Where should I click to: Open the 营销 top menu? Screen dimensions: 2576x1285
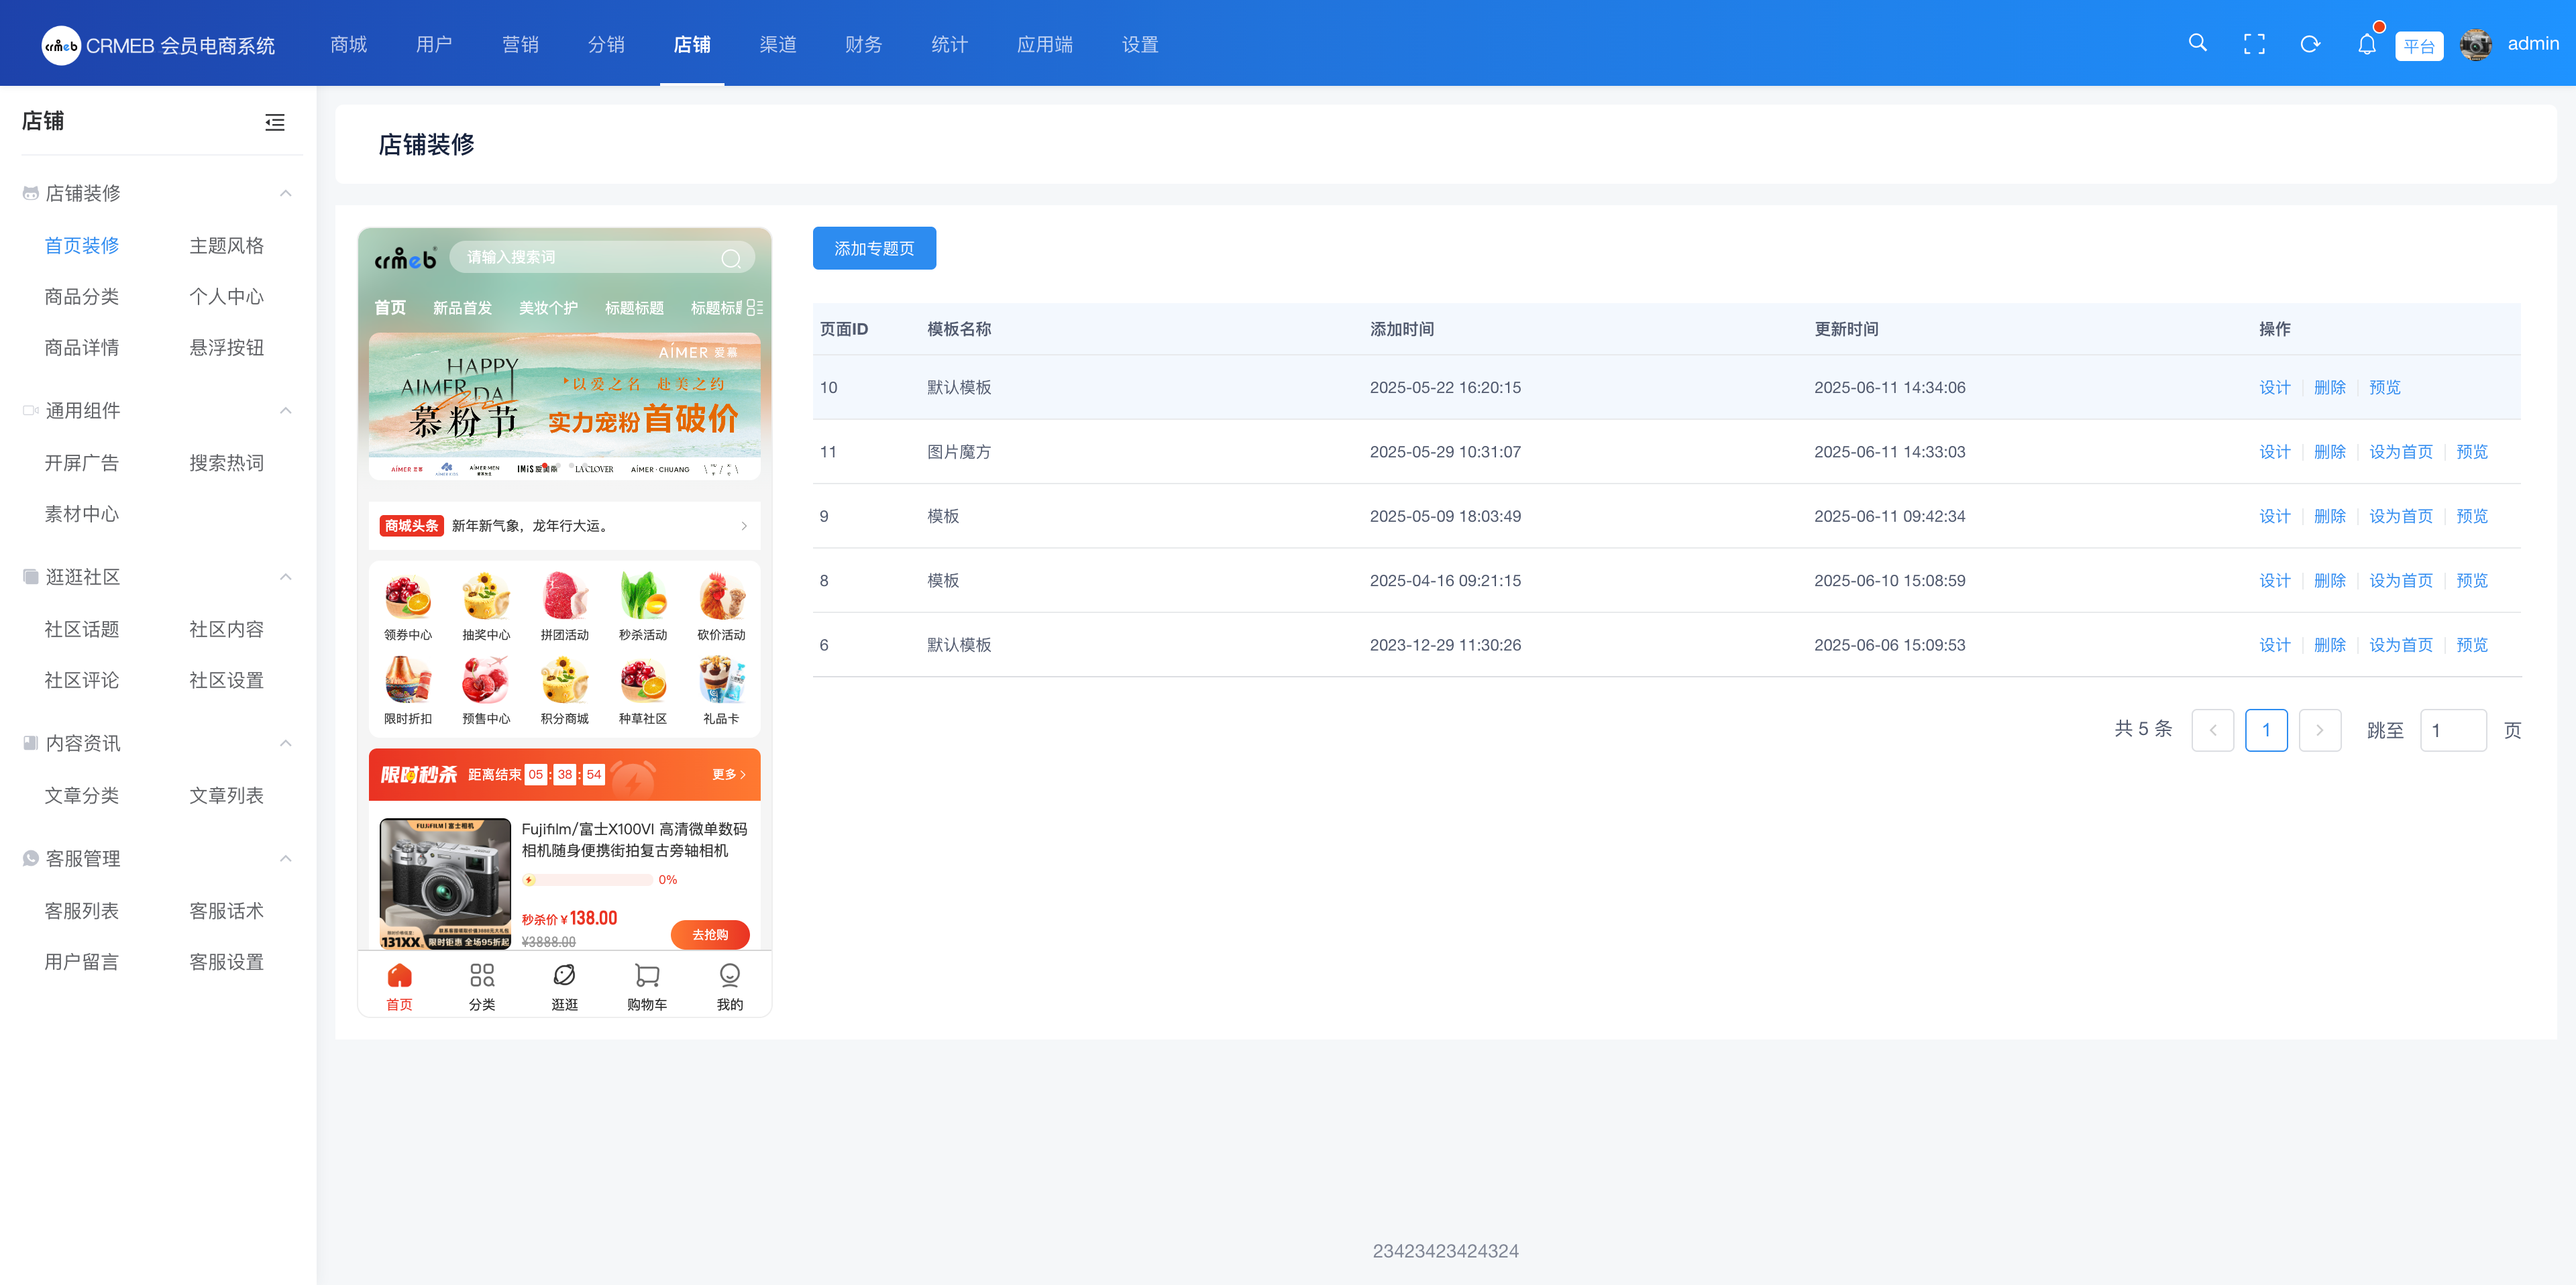520,44
